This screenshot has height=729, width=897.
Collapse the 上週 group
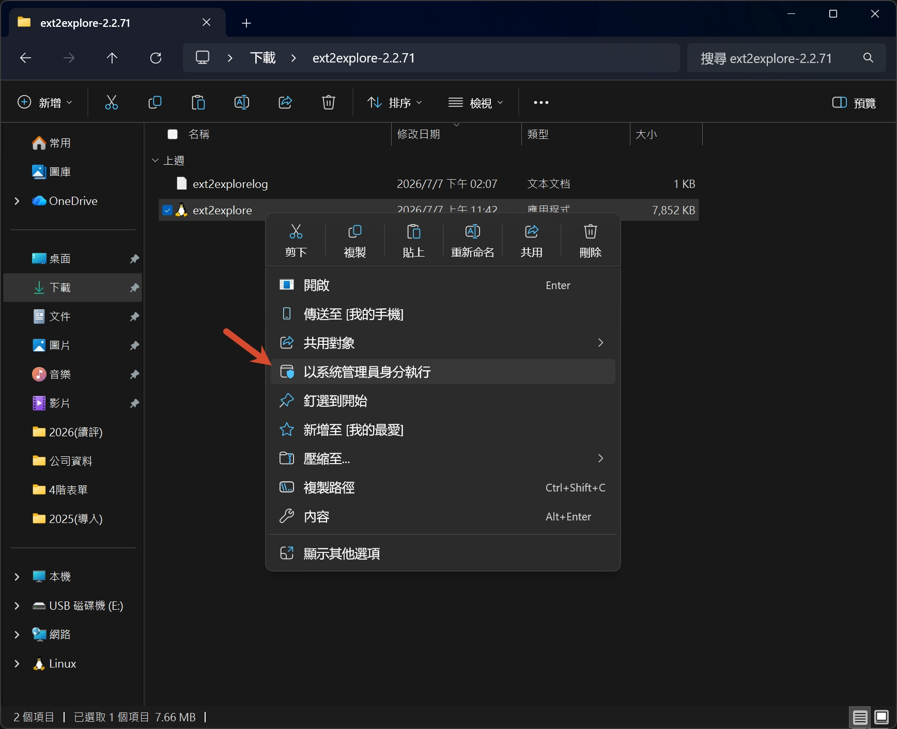point(155,161)
